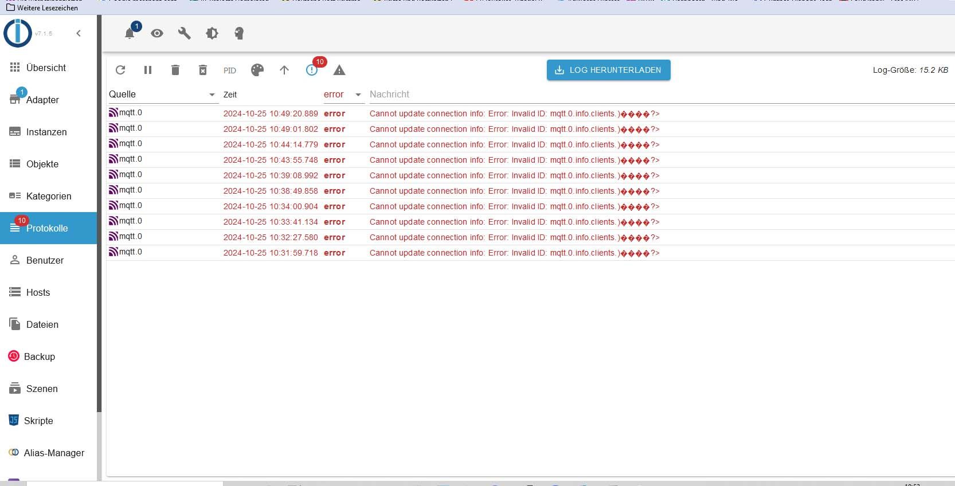
Task: Toggle PID column display
Action: click(x=230, y=70)
